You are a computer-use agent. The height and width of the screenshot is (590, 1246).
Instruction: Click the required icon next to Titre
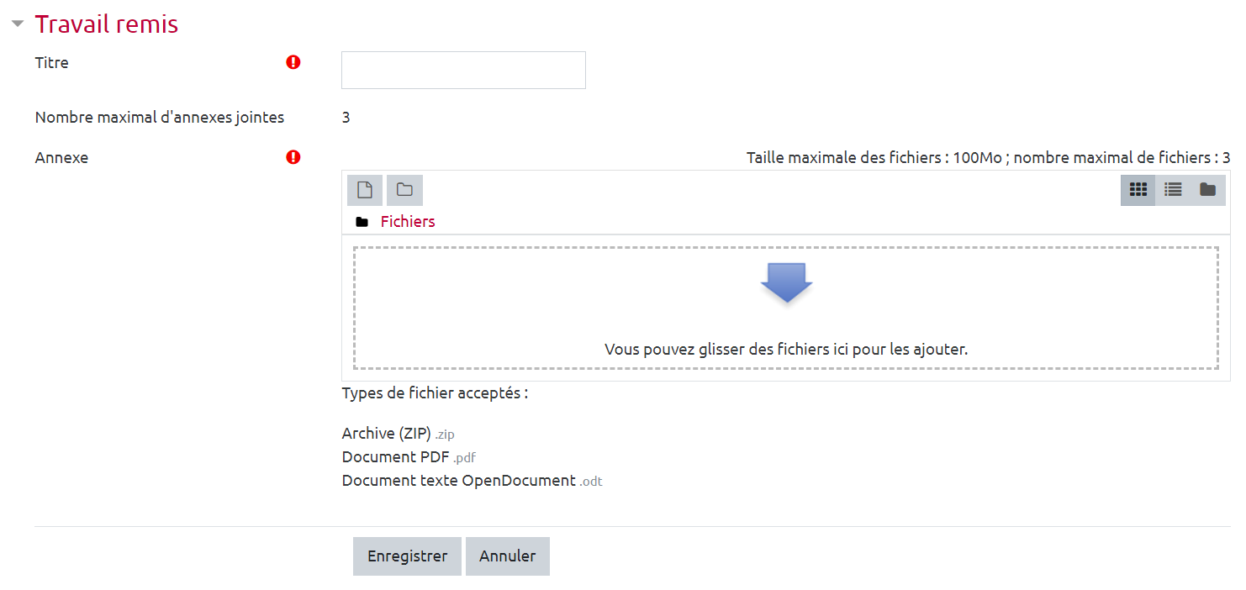click(293, 62)
